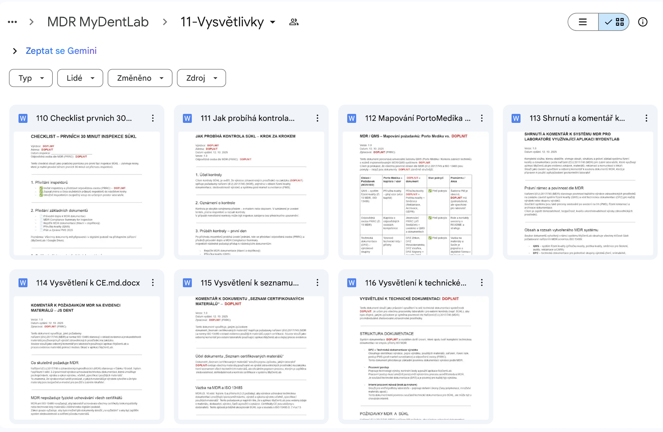Expand the 11-Vysvětlivky folder dropdown menu

273,22
